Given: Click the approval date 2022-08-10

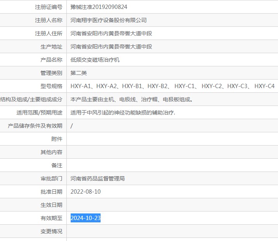Looking at the screenshot, I should point(85,192).
